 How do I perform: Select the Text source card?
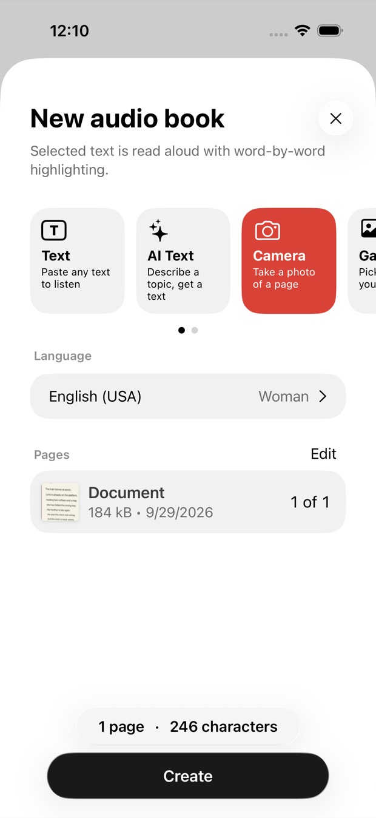click(x=78, y=261)
